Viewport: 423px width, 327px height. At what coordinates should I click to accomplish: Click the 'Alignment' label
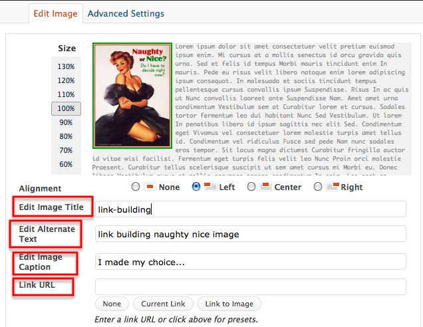click(x=40, y=189)
